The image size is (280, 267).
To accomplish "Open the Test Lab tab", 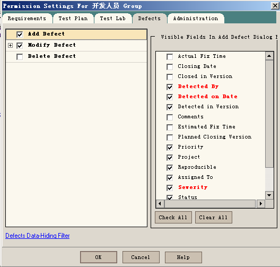I will tap(112, 19).
